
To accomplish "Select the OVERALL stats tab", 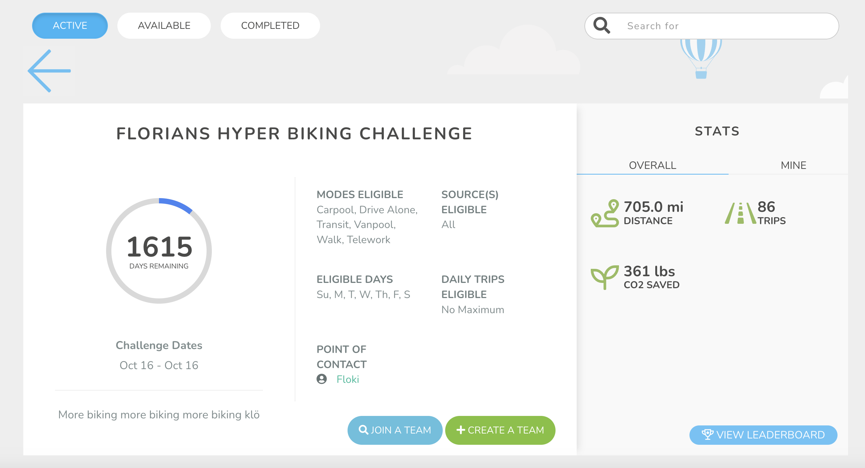I will coord(652,165).
